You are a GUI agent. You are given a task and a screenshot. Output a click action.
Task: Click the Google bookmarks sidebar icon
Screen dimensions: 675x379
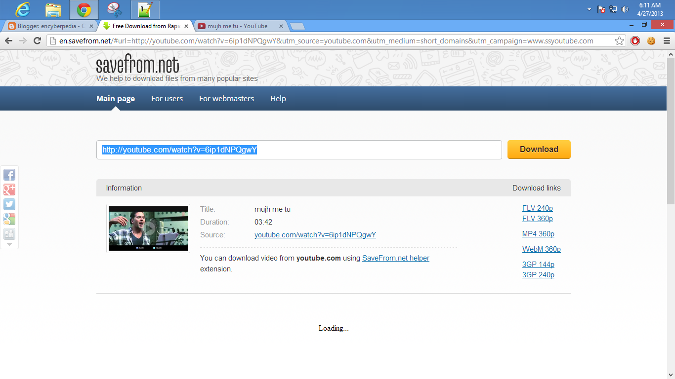(x=9, y=219)
